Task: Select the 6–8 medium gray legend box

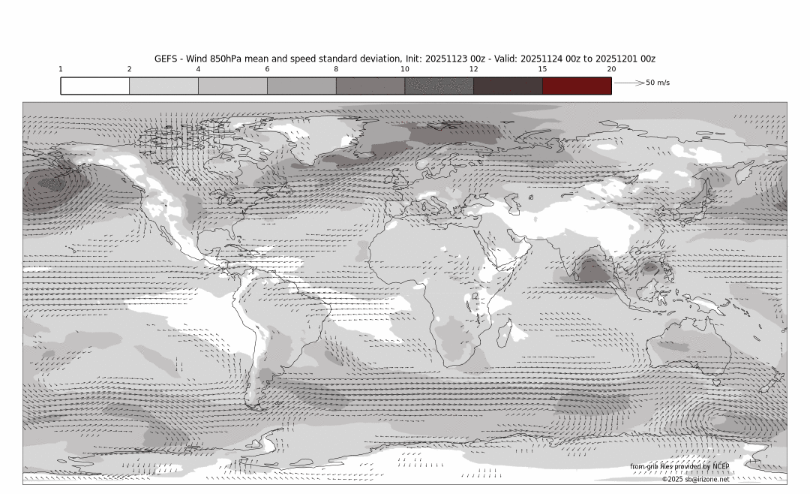Action: click(x=301, y=86)
